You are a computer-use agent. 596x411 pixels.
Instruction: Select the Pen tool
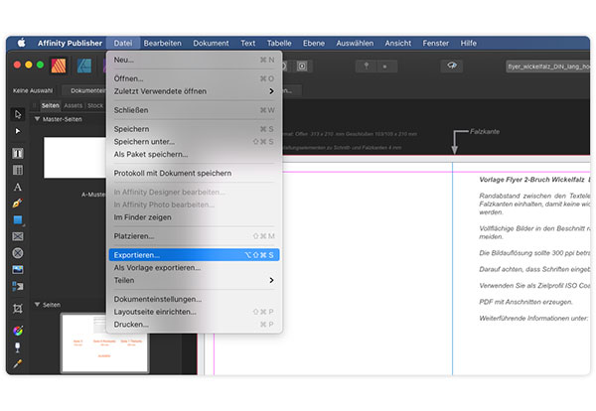click(x=18, y=204)
